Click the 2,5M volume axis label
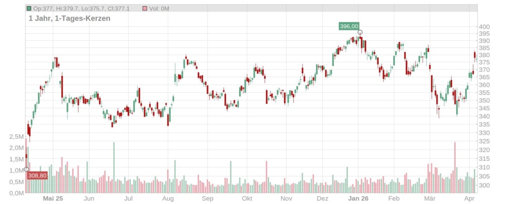The image size is (511, 204). [16, 137]
